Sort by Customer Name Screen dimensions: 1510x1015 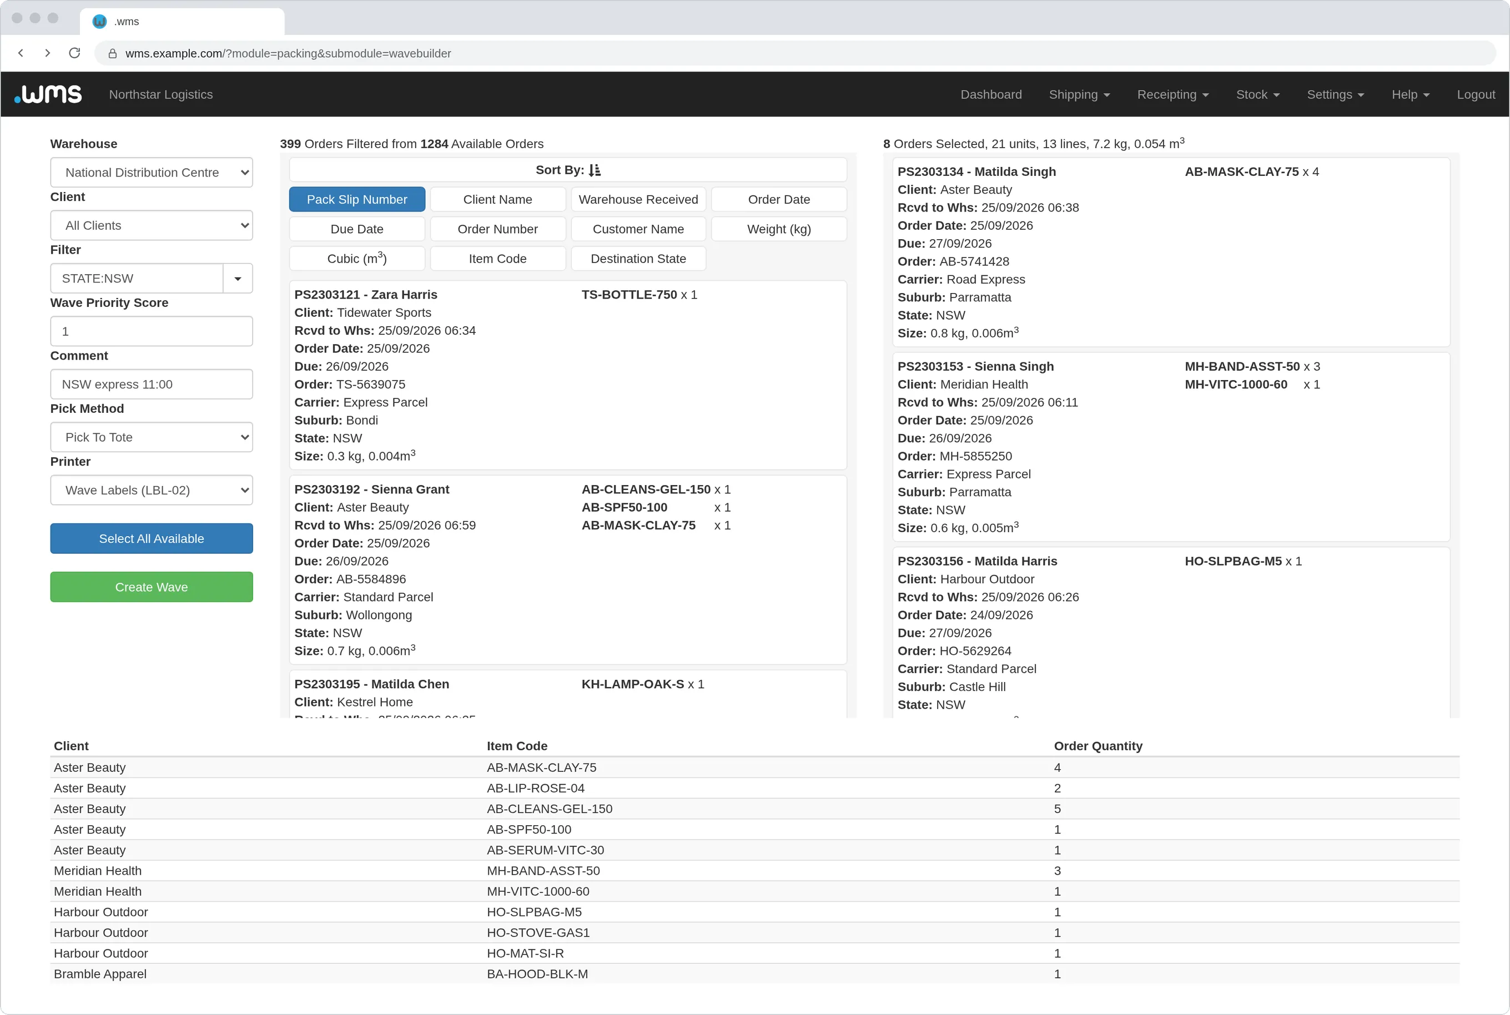point(638,229)
